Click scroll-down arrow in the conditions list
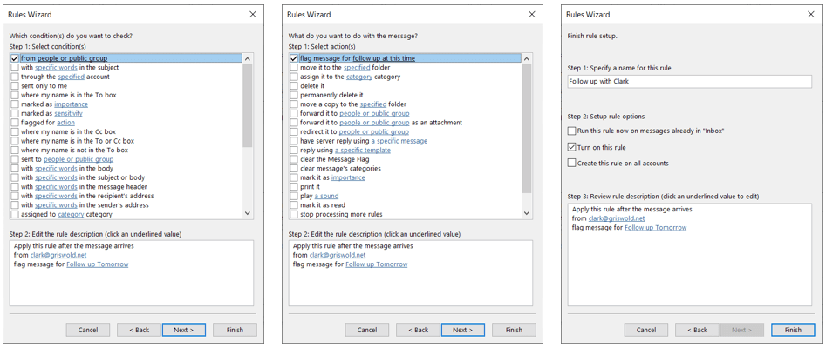 248,213
